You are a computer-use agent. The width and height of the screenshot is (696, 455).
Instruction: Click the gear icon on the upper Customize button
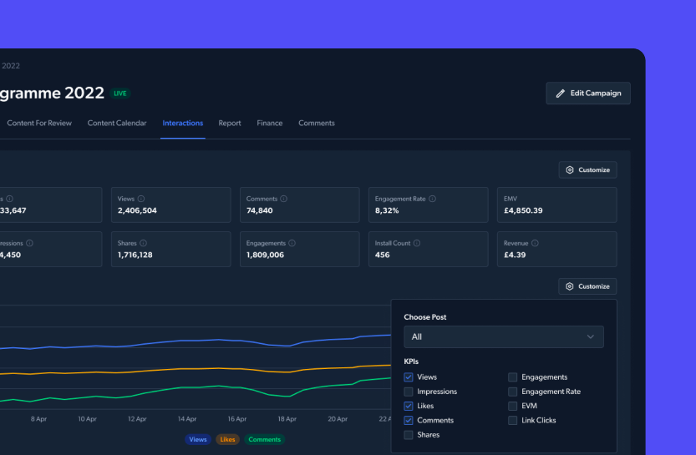tap(570, 169)
